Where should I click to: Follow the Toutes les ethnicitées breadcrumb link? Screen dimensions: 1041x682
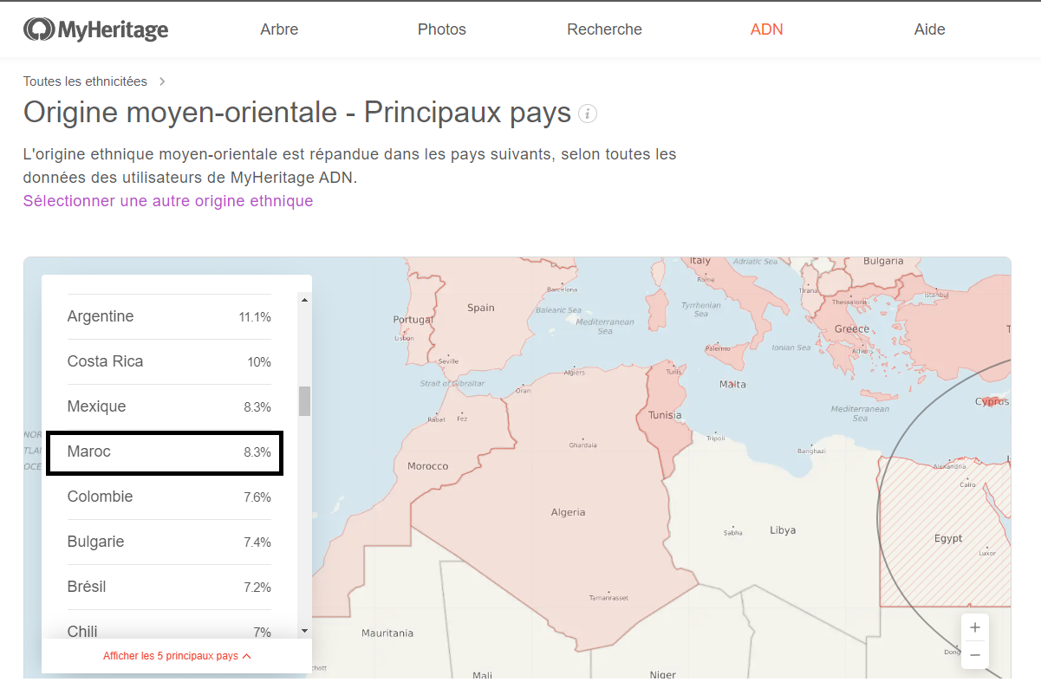[x=86, y=81]
